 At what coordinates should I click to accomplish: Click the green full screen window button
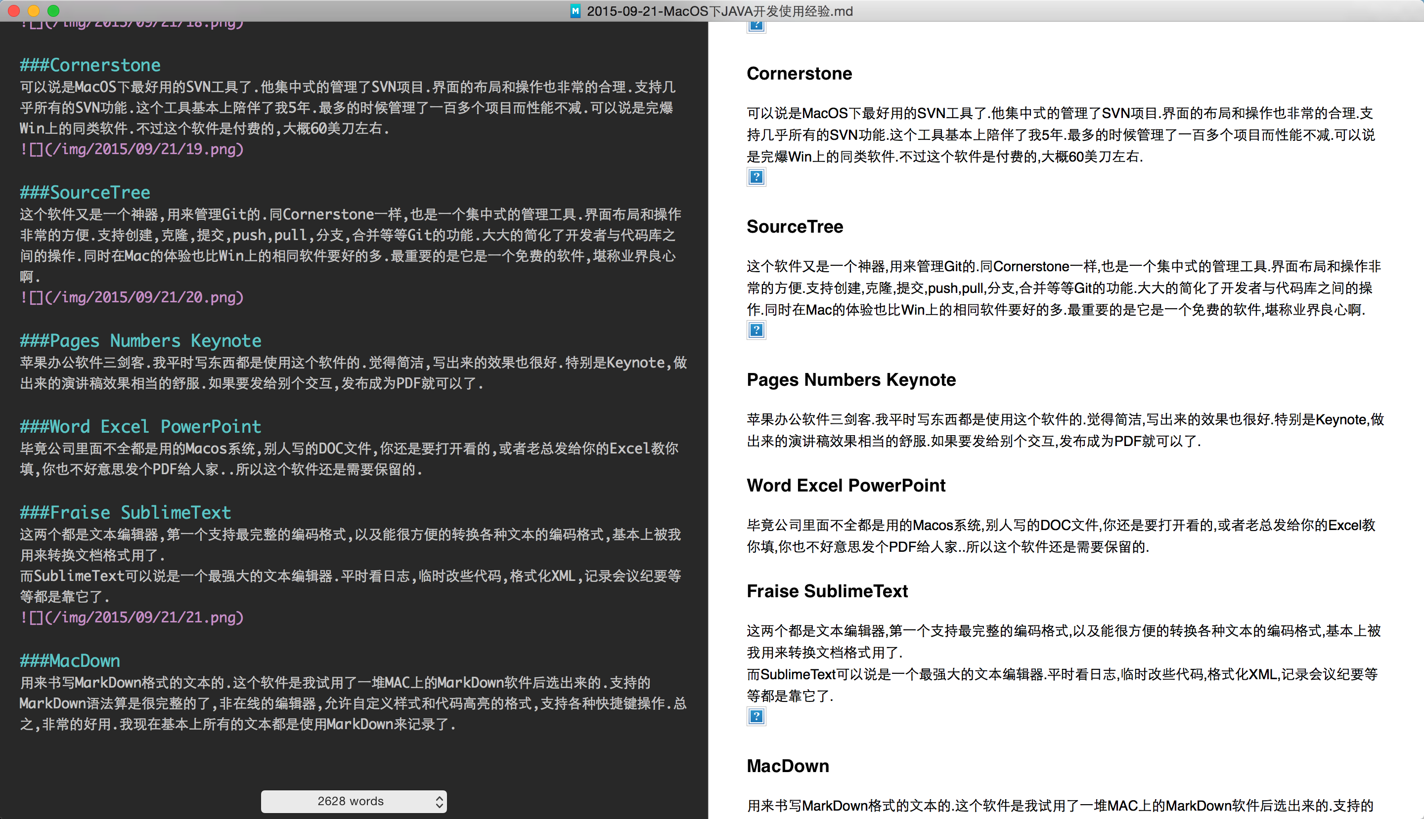(x=53, y=11)
